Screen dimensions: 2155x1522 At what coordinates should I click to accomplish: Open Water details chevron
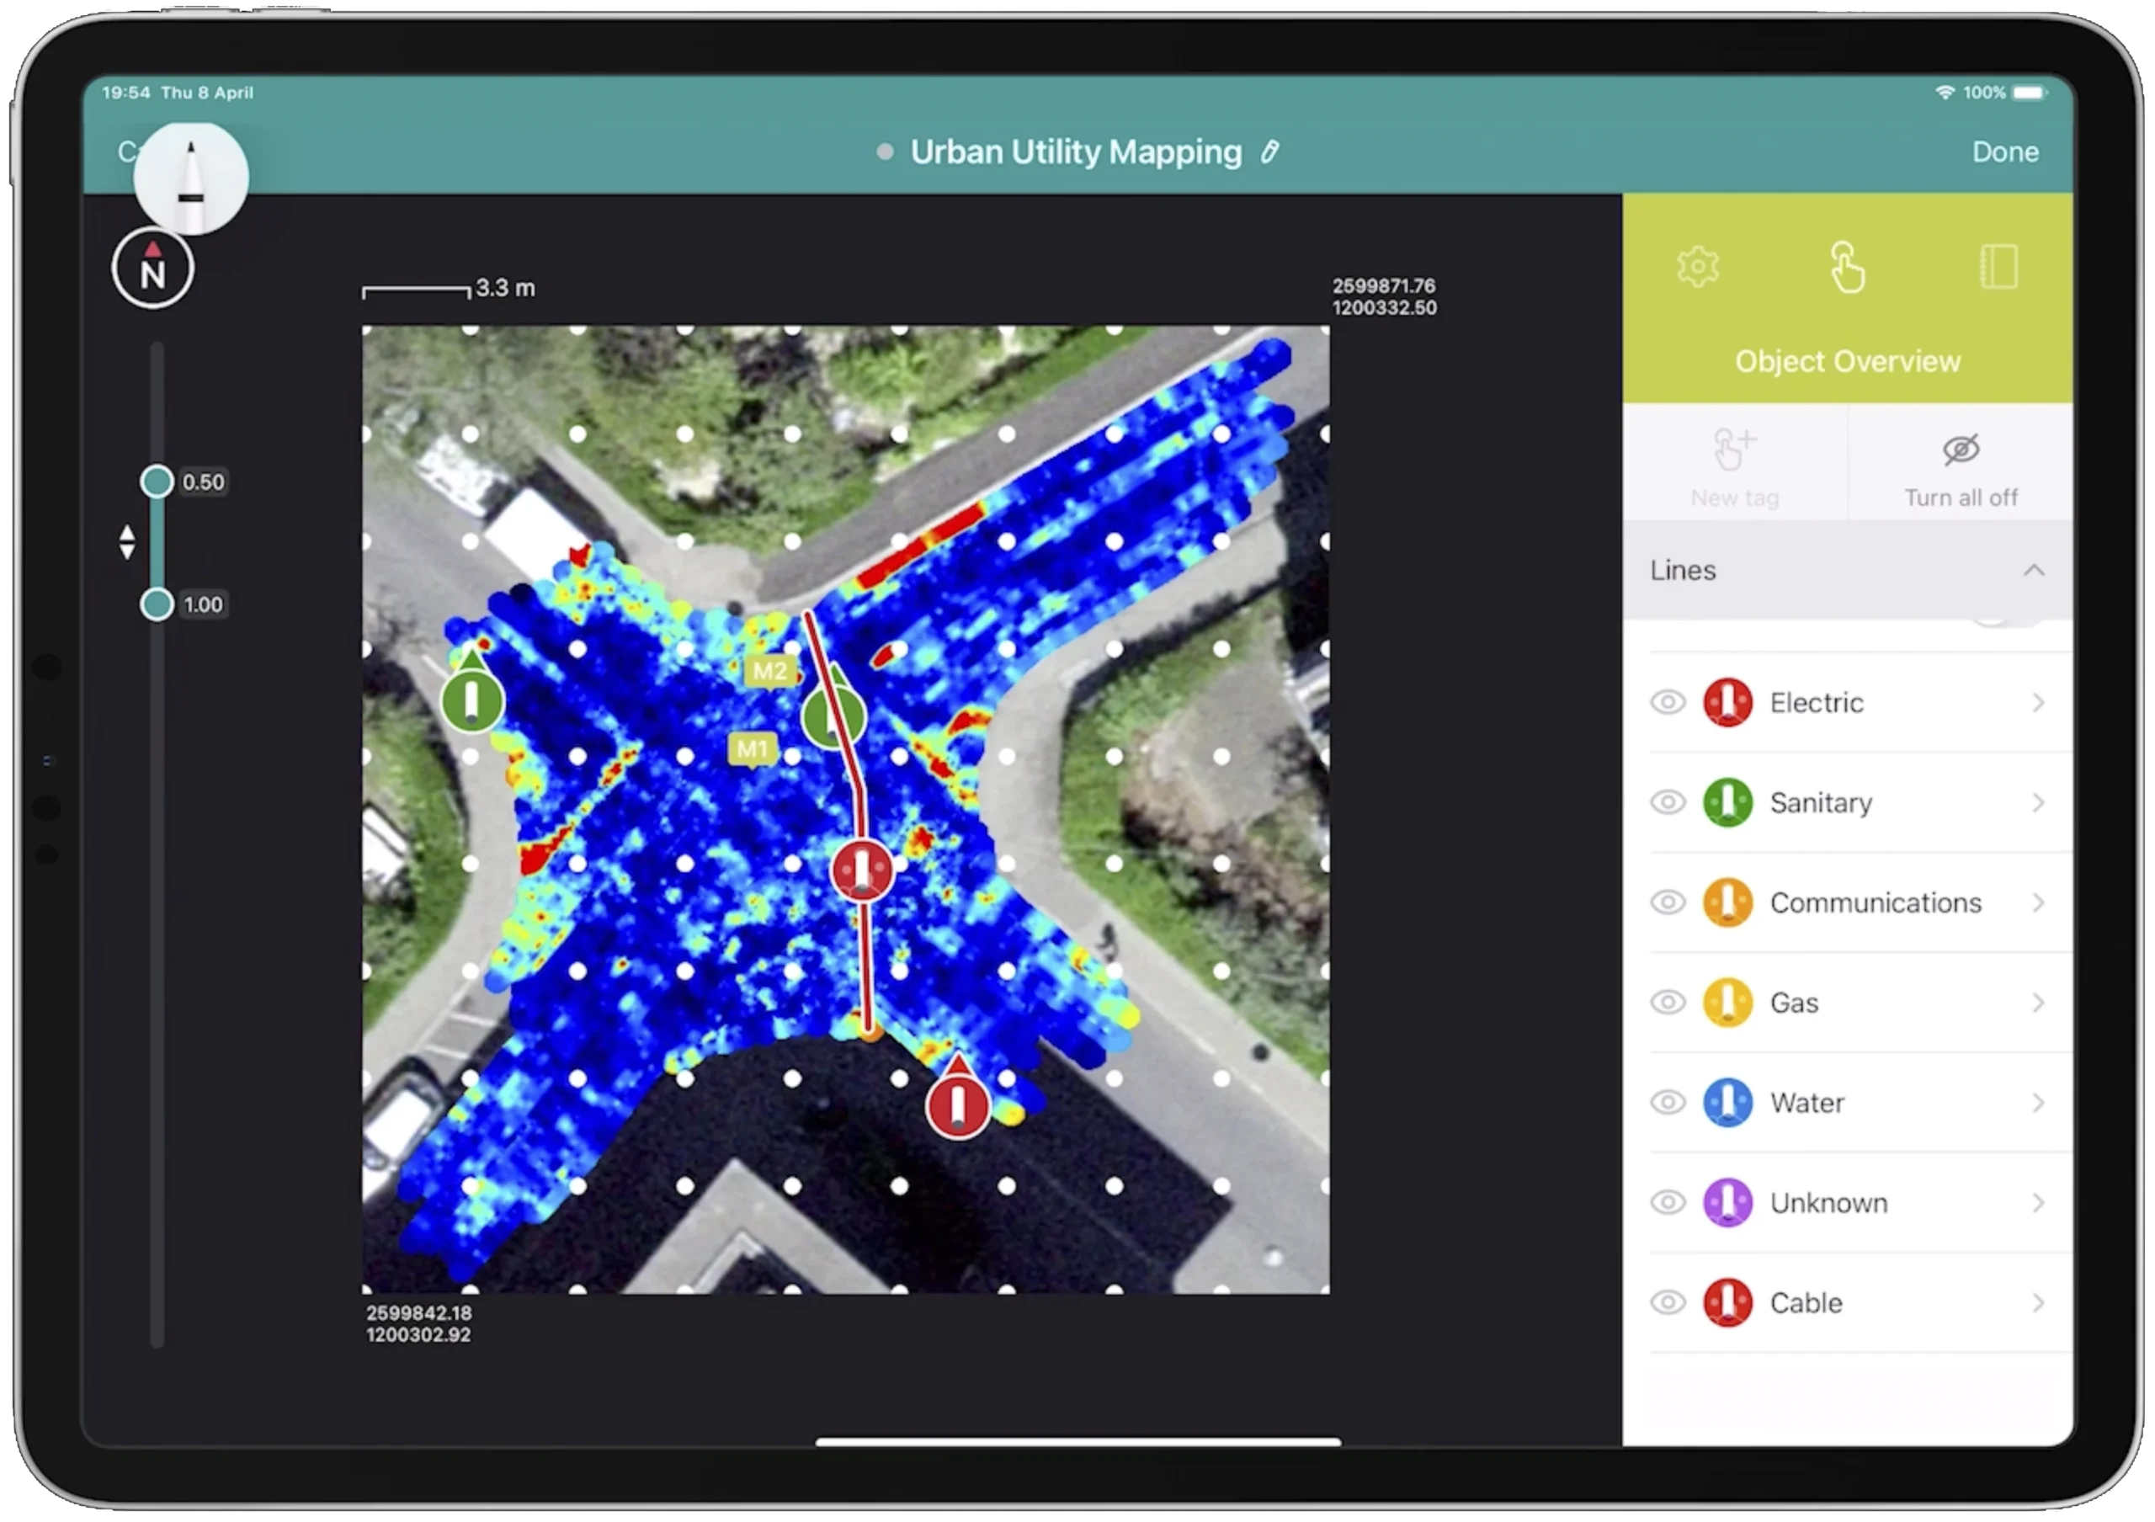click(2038, 1103)
